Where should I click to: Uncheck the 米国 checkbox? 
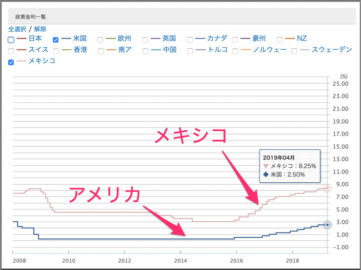click(x=56, y=40)
